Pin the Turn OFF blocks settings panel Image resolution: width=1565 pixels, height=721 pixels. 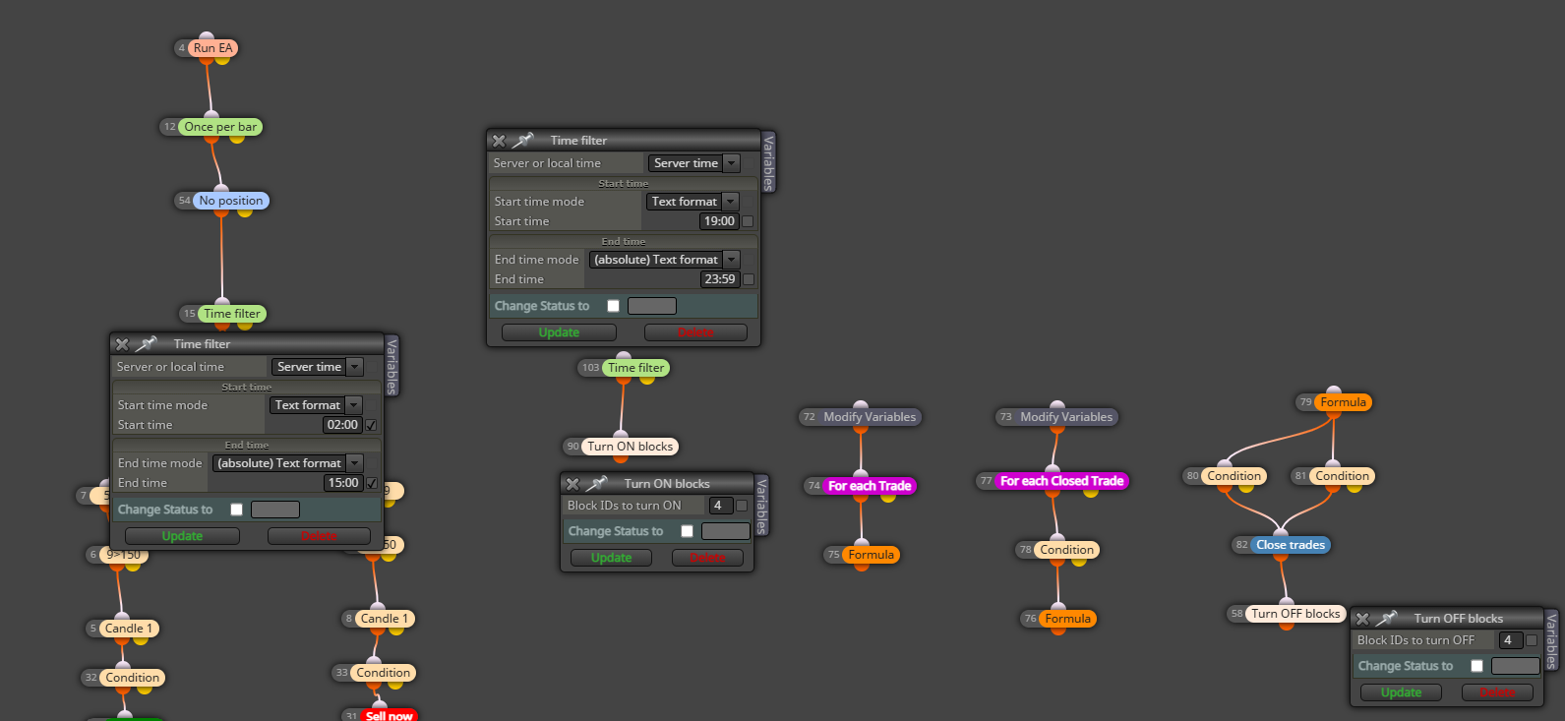(1387, 619)
